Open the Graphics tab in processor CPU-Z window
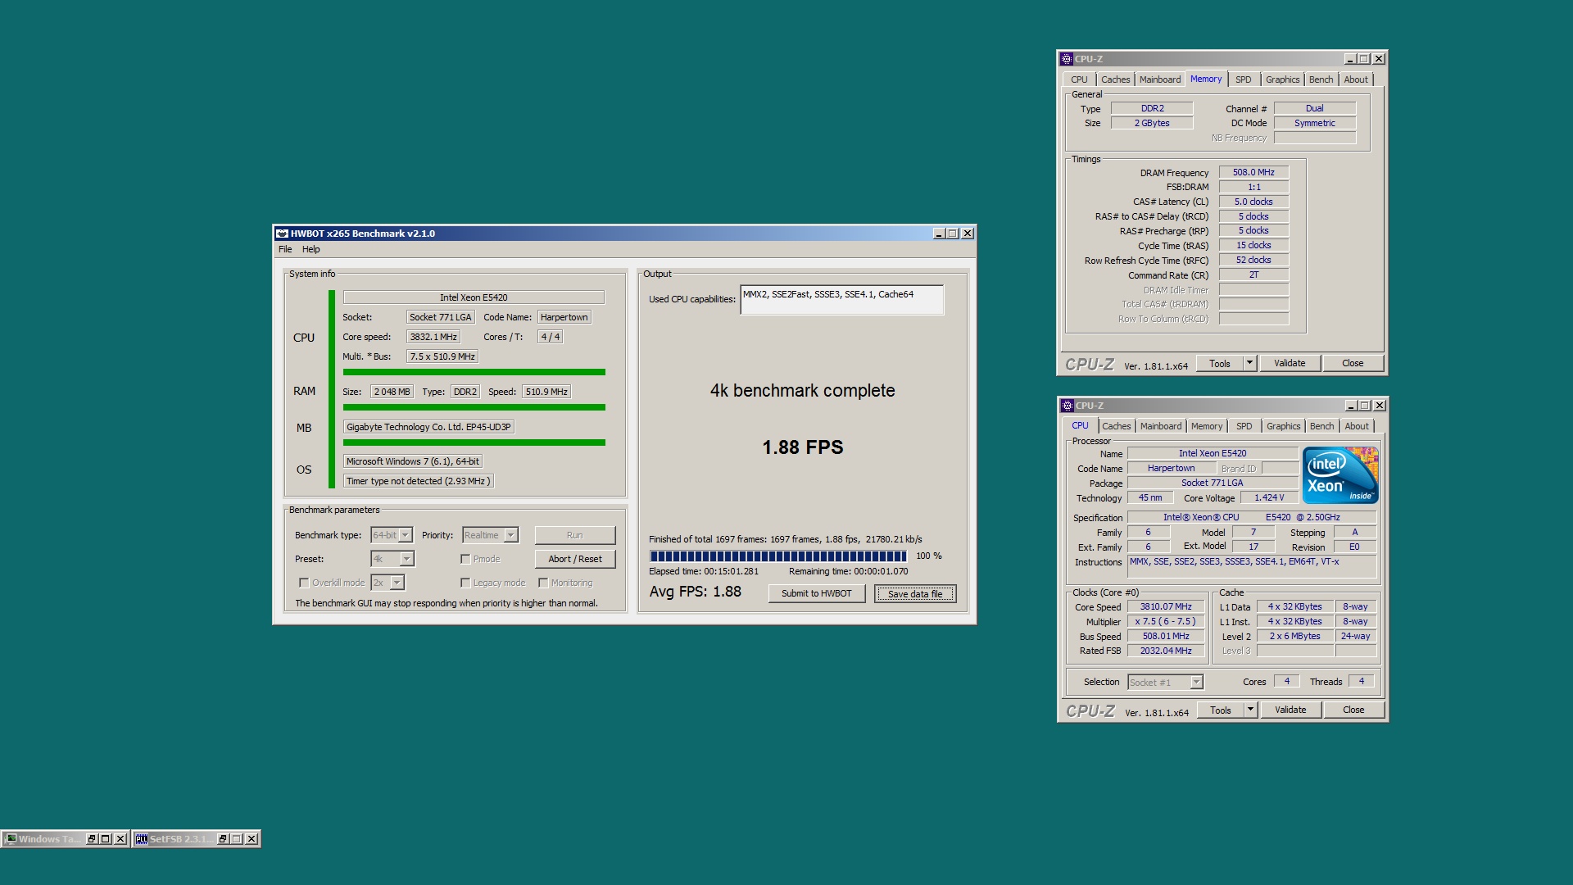 pos(1283,426)
